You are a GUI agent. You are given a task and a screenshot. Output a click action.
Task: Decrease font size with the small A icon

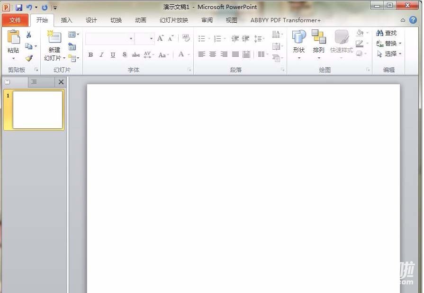[171, 38]
